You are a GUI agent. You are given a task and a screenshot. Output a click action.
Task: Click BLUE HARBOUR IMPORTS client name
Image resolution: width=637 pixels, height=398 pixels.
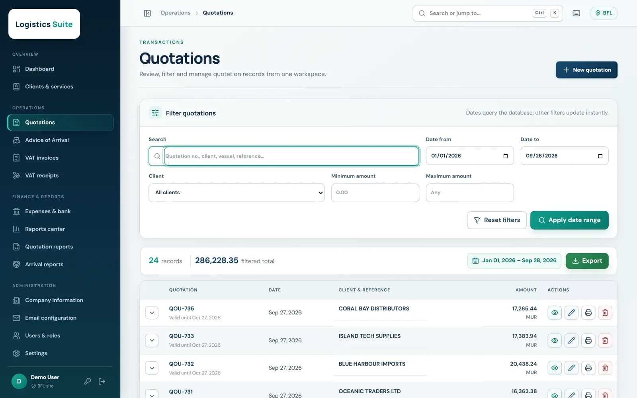click(x=372, y=364)
